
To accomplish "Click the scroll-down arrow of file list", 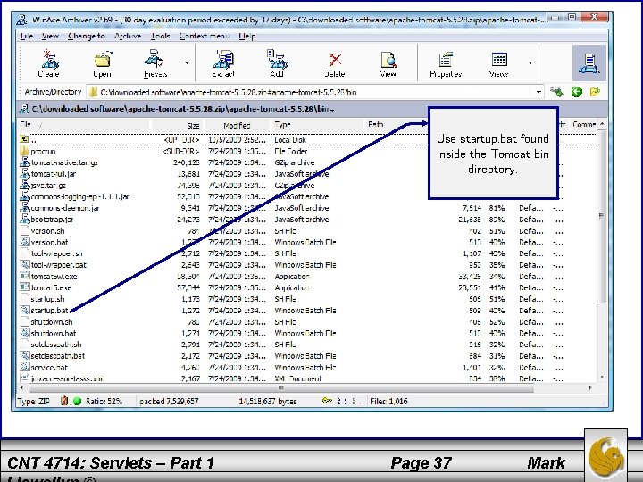I will (x=602, y=378).
